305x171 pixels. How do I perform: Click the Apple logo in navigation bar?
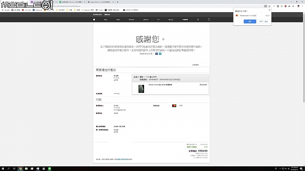pyautogui.click(x=94, y=19)
